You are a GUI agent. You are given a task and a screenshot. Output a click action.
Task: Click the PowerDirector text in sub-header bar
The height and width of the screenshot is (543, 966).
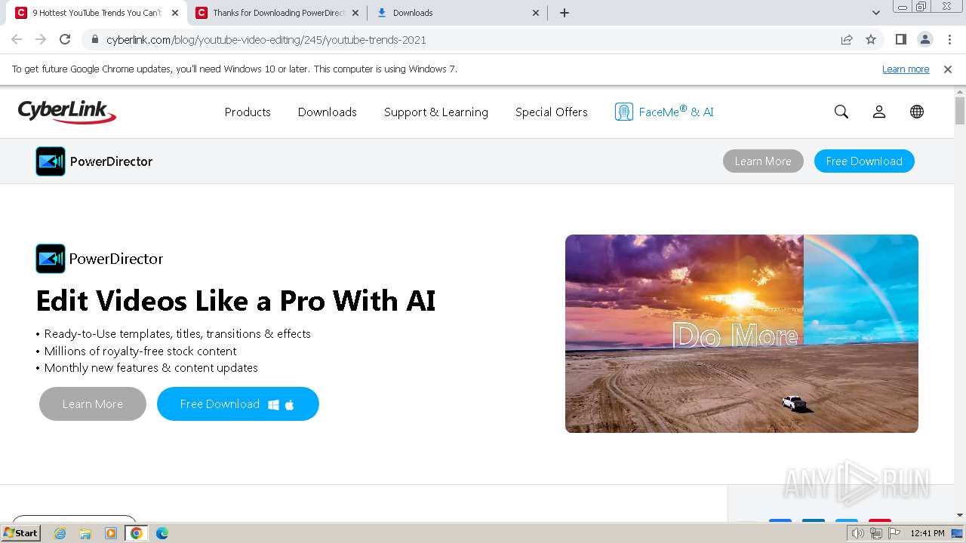click(111, 161)
